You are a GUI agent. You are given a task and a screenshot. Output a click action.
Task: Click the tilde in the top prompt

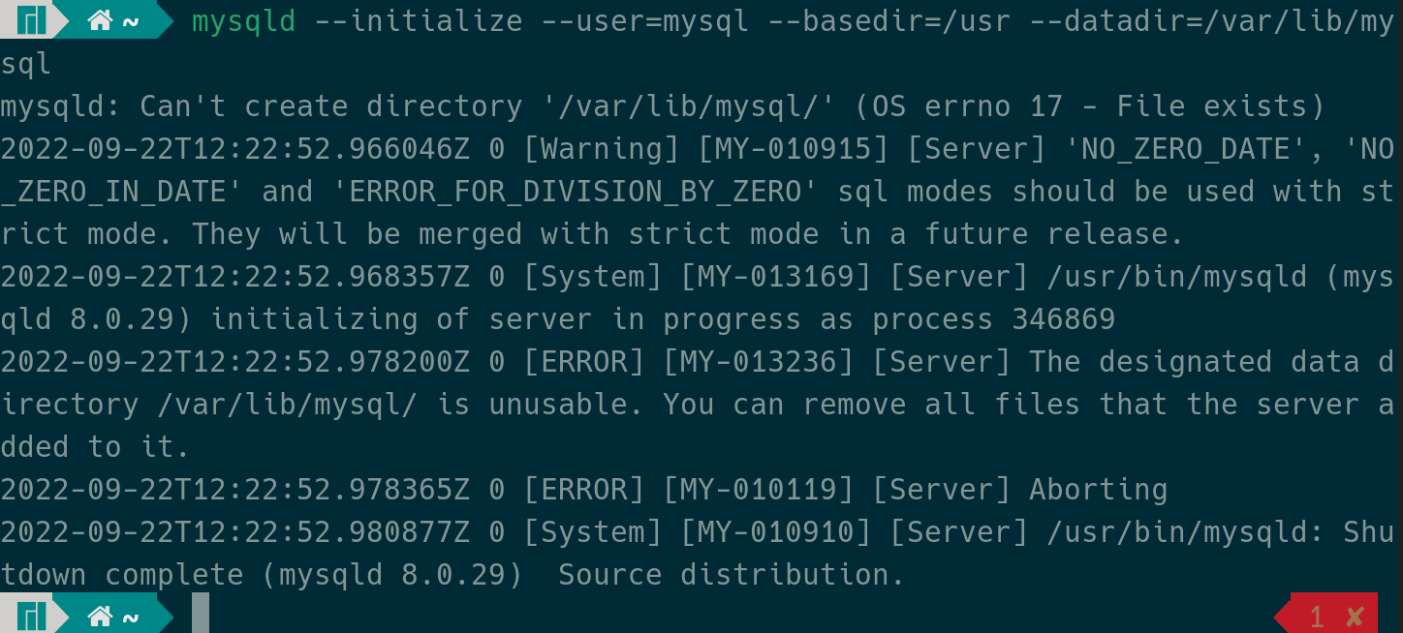[x=131, y=20]
